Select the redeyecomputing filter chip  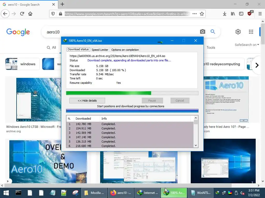pos(224,64)
